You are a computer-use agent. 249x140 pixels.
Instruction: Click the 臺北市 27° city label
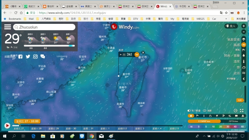142,59
